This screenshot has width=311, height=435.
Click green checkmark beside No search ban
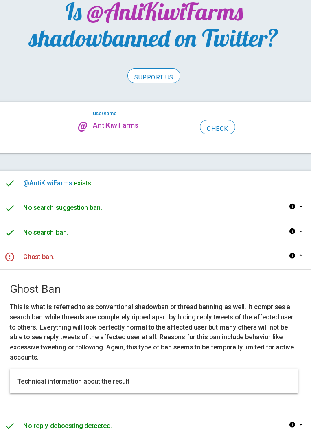coord(10,233)
